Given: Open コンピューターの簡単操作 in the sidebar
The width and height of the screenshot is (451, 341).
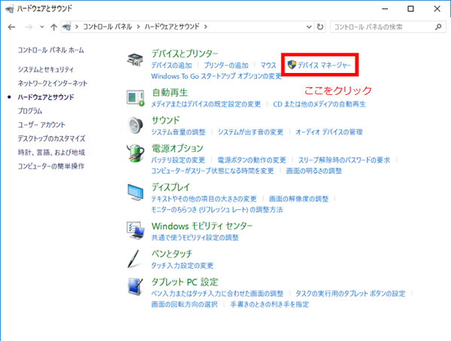Looking at the screenshot, I should [x=51, y=166].
